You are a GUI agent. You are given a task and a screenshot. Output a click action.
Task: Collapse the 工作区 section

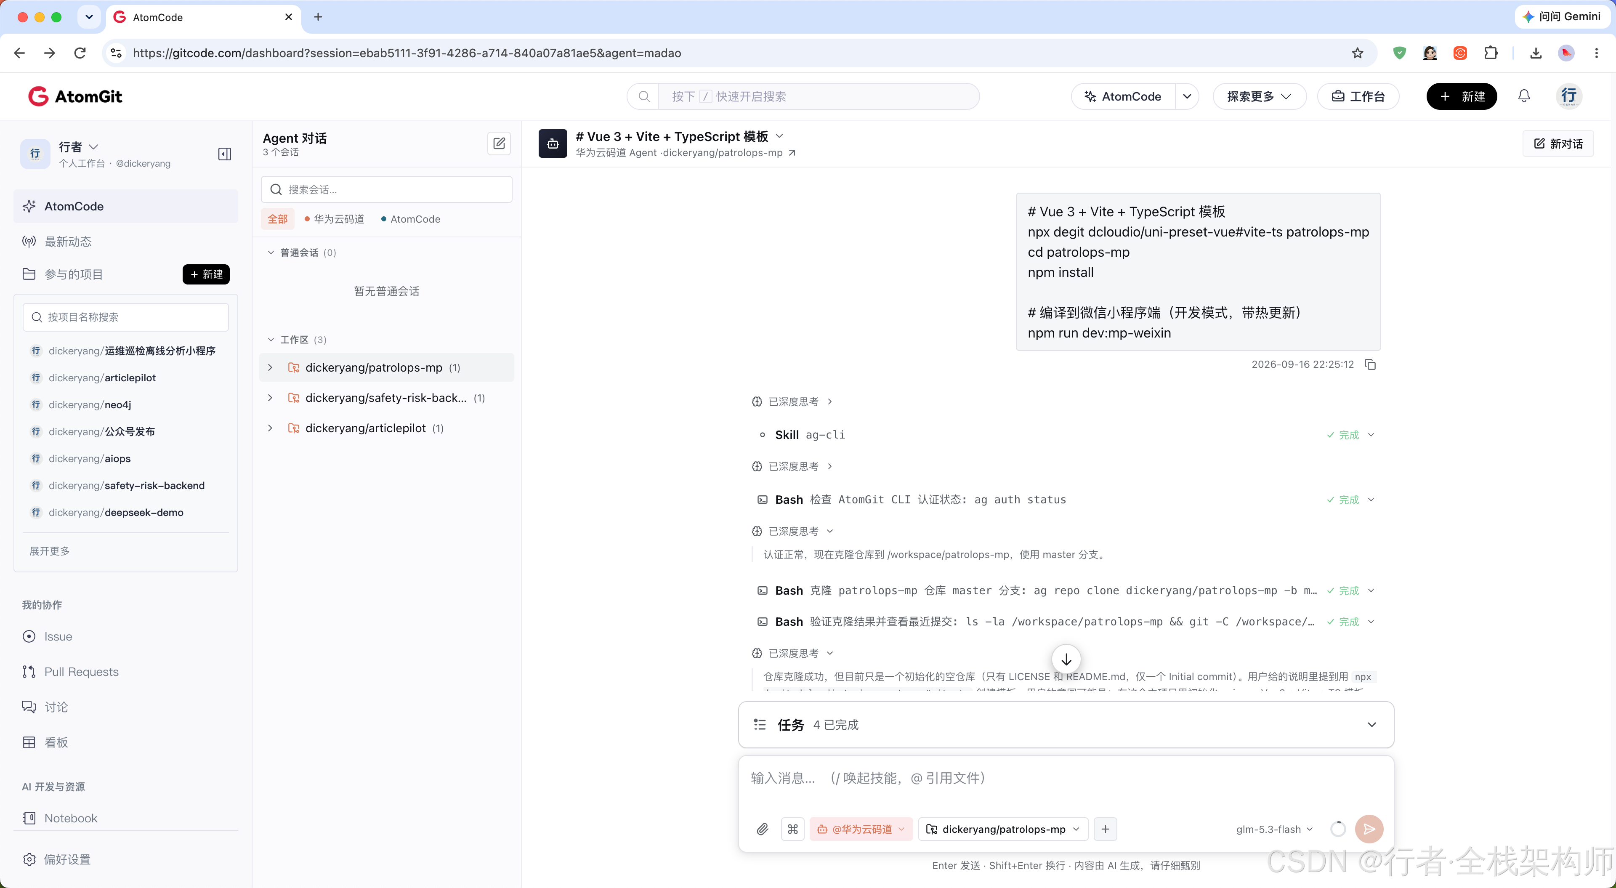coord(271,340)
